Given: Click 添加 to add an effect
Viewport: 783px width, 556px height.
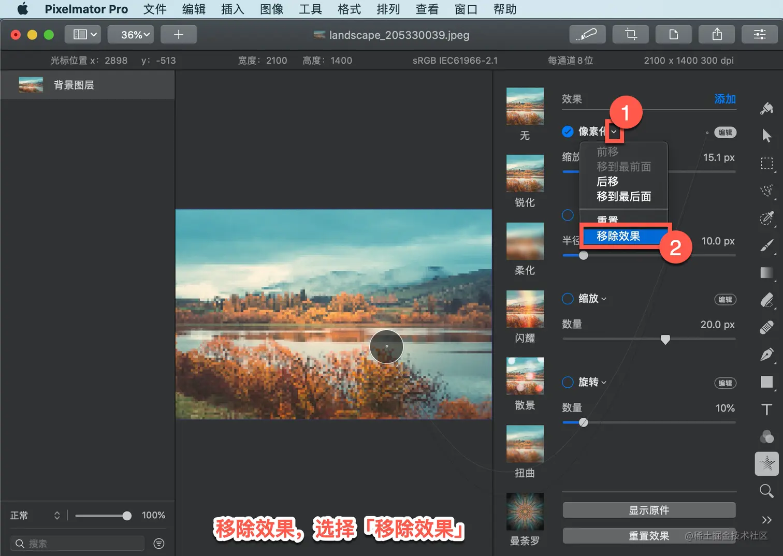Looking at the screenshot, I should pyautogui.click(x=725, y=99).
